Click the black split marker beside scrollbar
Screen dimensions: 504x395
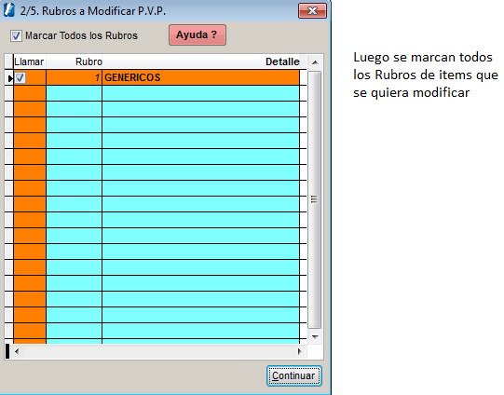(x=7, y=351)
